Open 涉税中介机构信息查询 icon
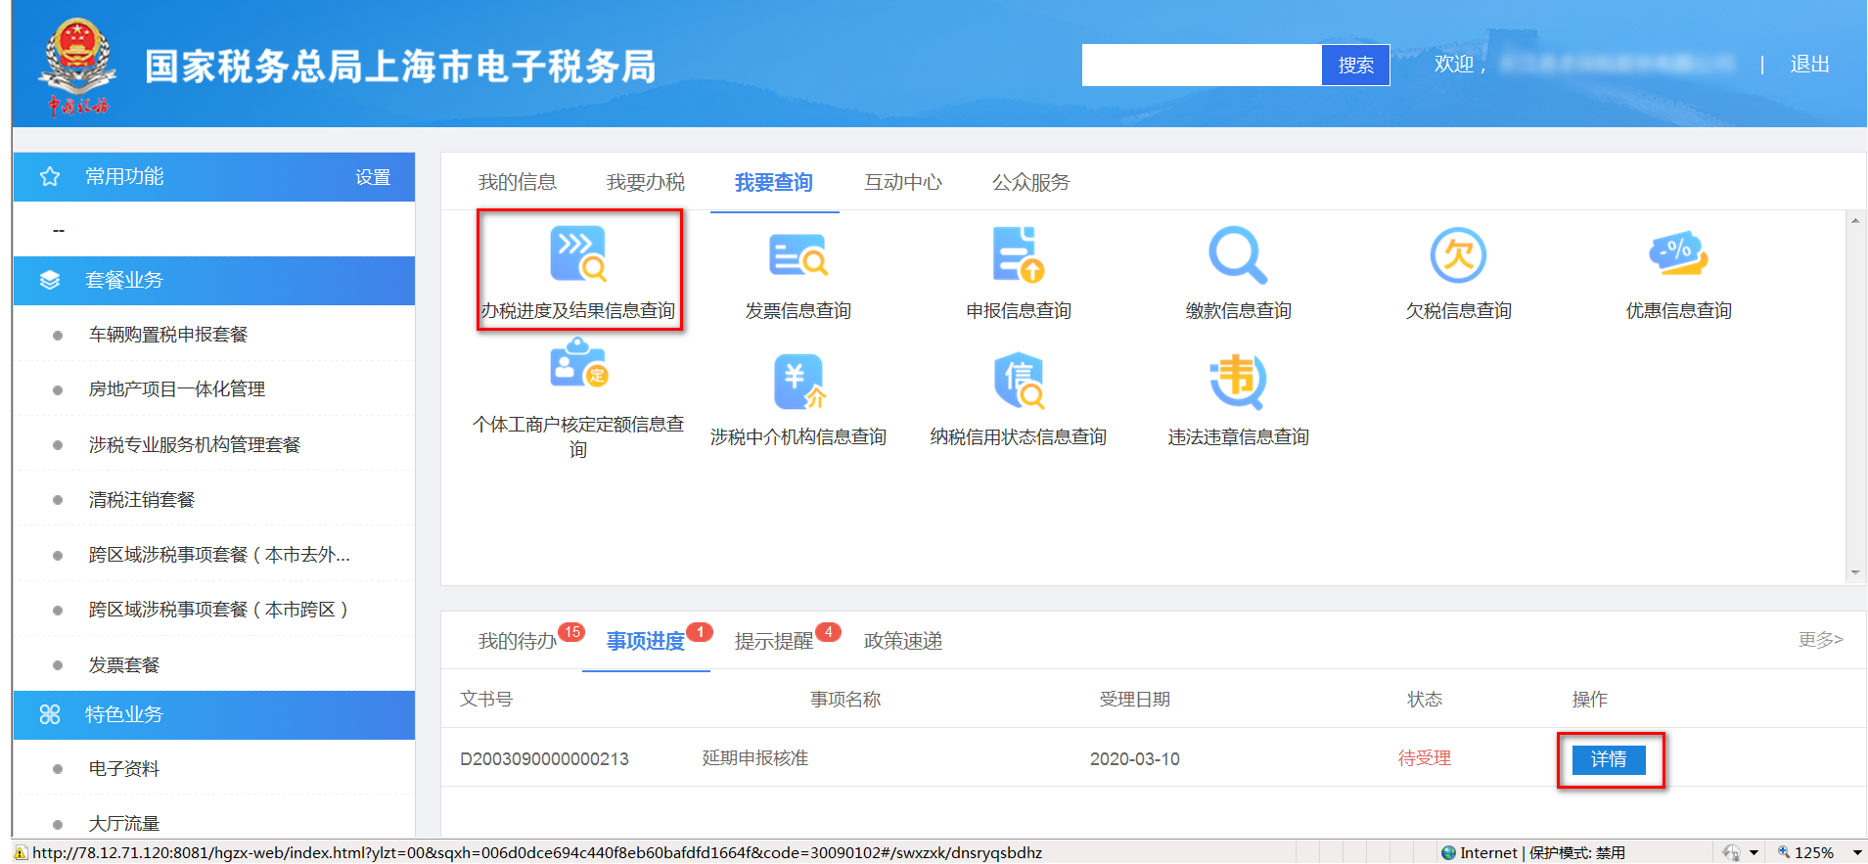This screenshot has width=1868, height=864. coord(797,381)
